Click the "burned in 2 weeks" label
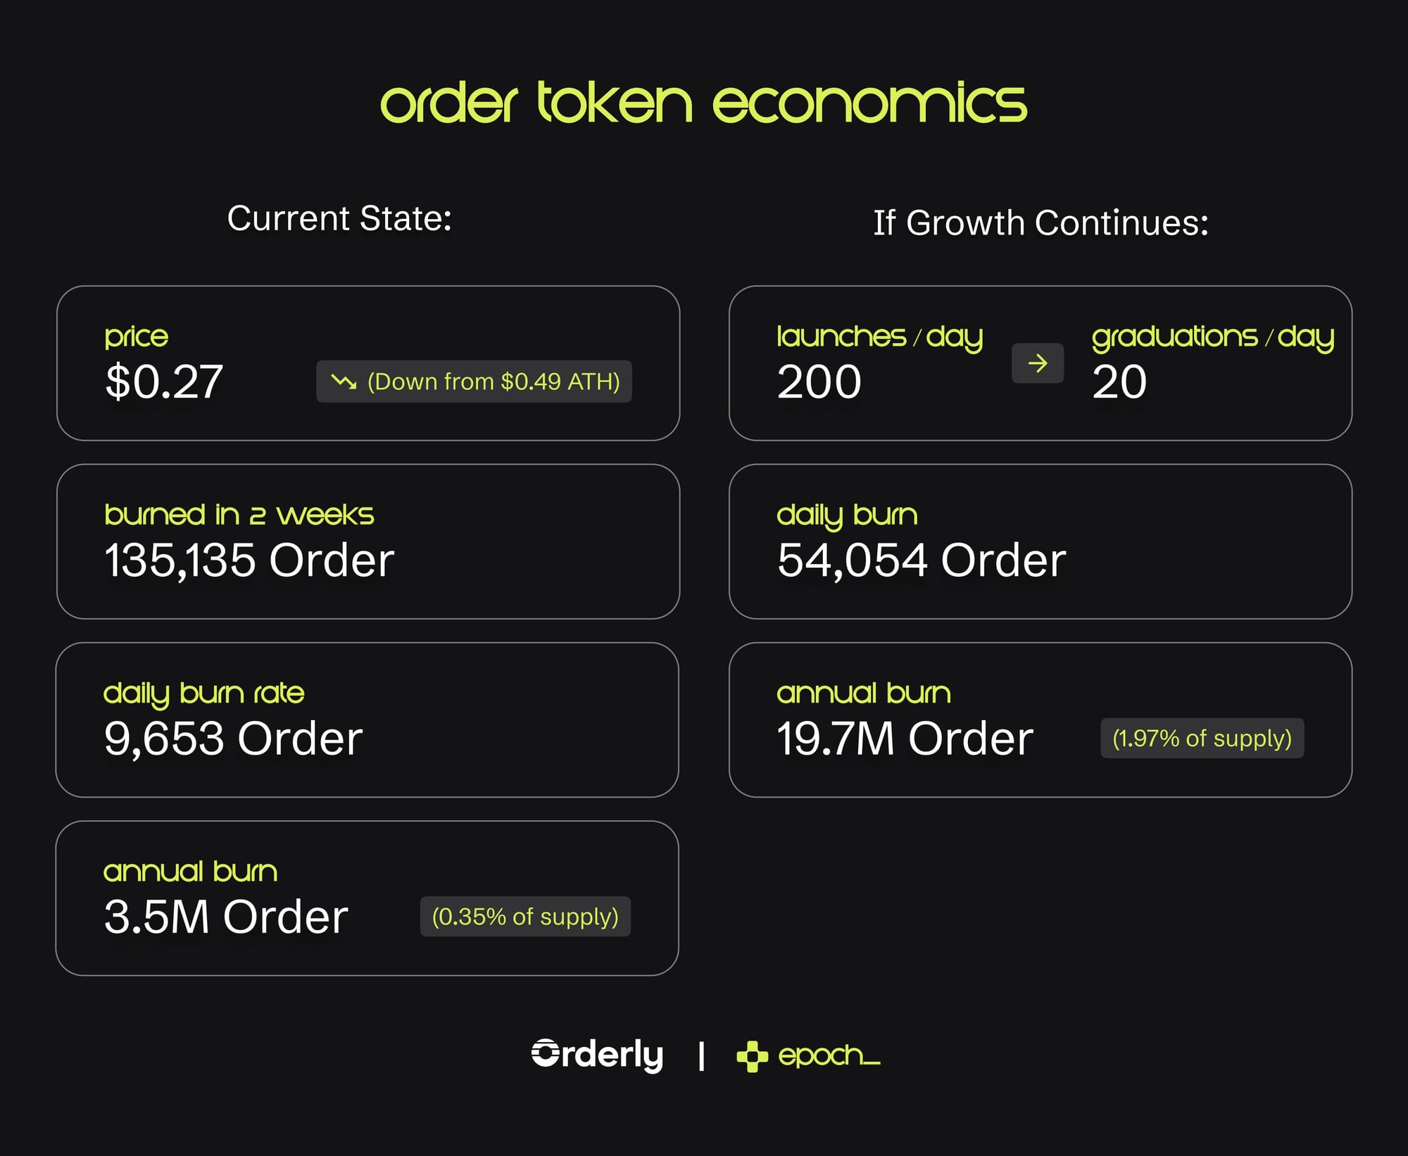 pos(239,515)
